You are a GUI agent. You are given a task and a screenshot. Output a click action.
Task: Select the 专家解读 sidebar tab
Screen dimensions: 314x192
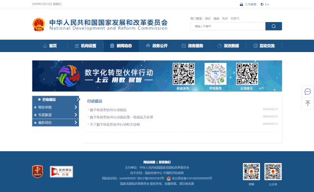(55, 115)
